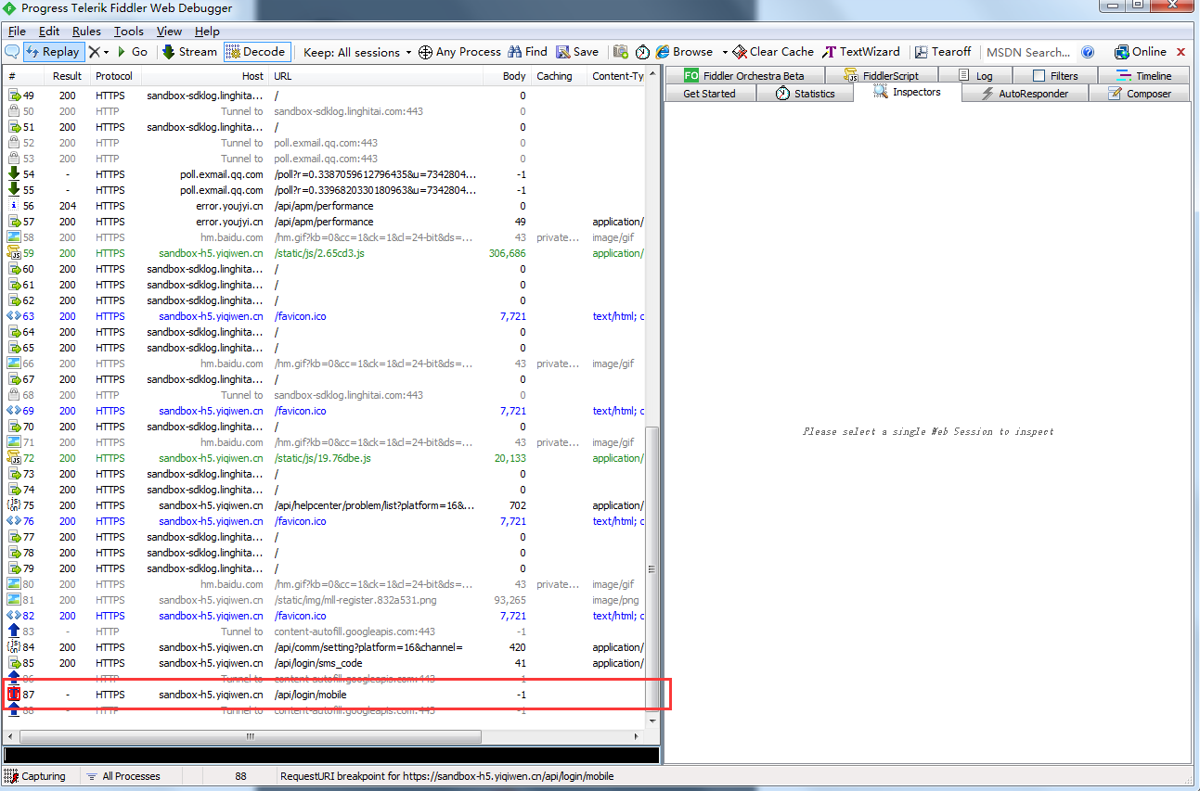Open the Log tab
The height and width of the screenshot is (791, 1200).
pyautogui.click(x=975, y=76)
